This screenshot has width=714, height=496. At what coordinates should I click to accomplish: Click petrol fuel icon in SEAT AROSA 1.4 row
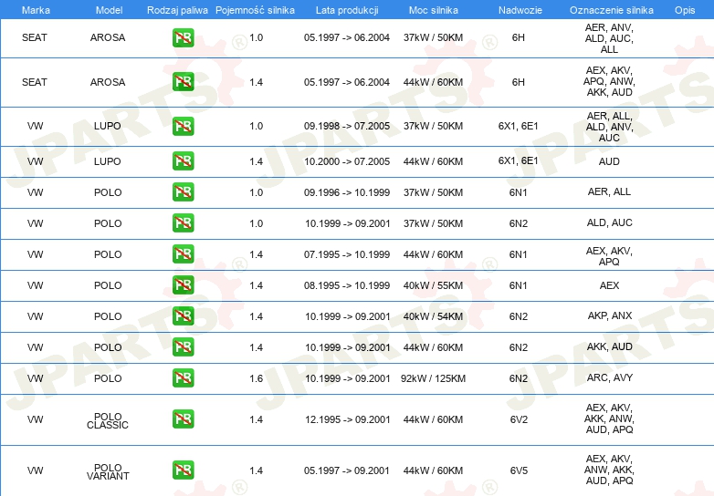coord(183,82)
